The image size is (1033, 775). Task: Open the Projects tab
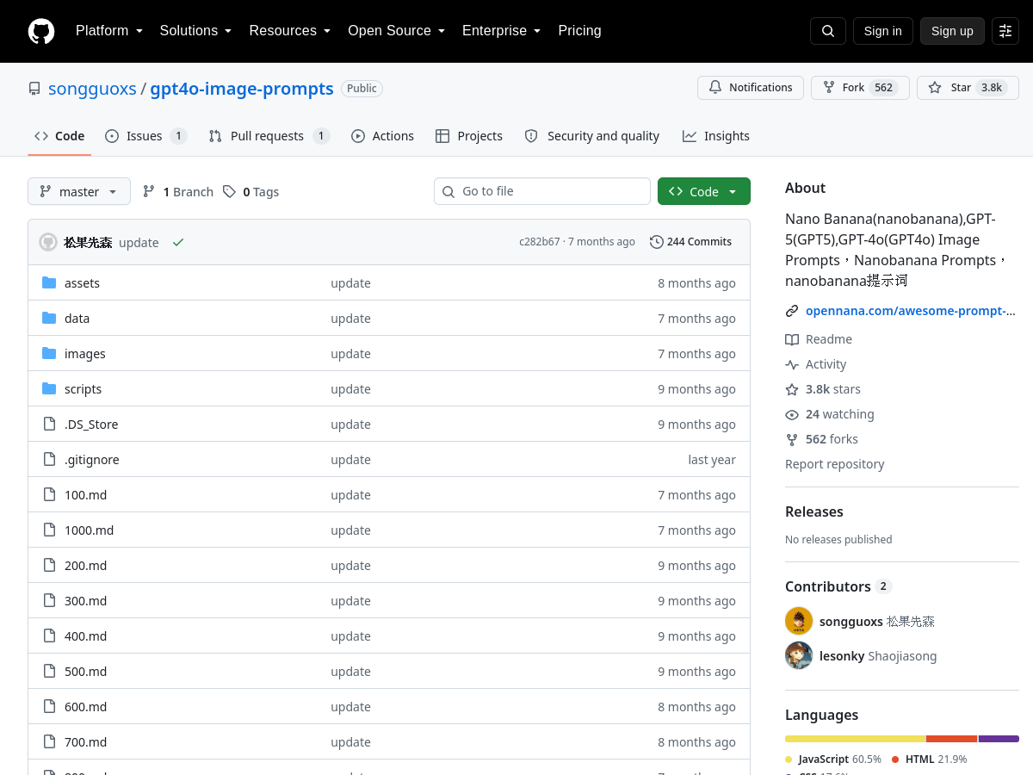(x=469, y=136)
